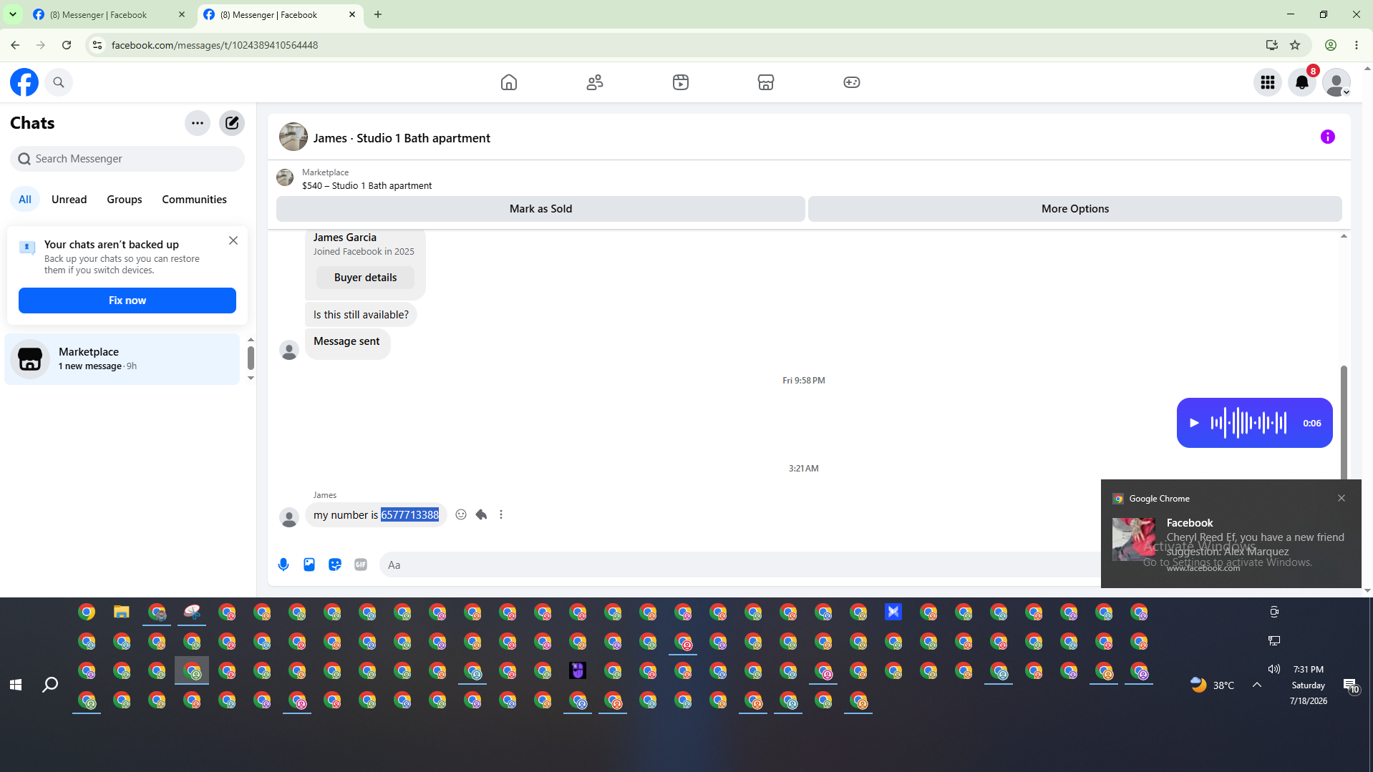Choose a GIF with the GIF icon

click(361, 565)
